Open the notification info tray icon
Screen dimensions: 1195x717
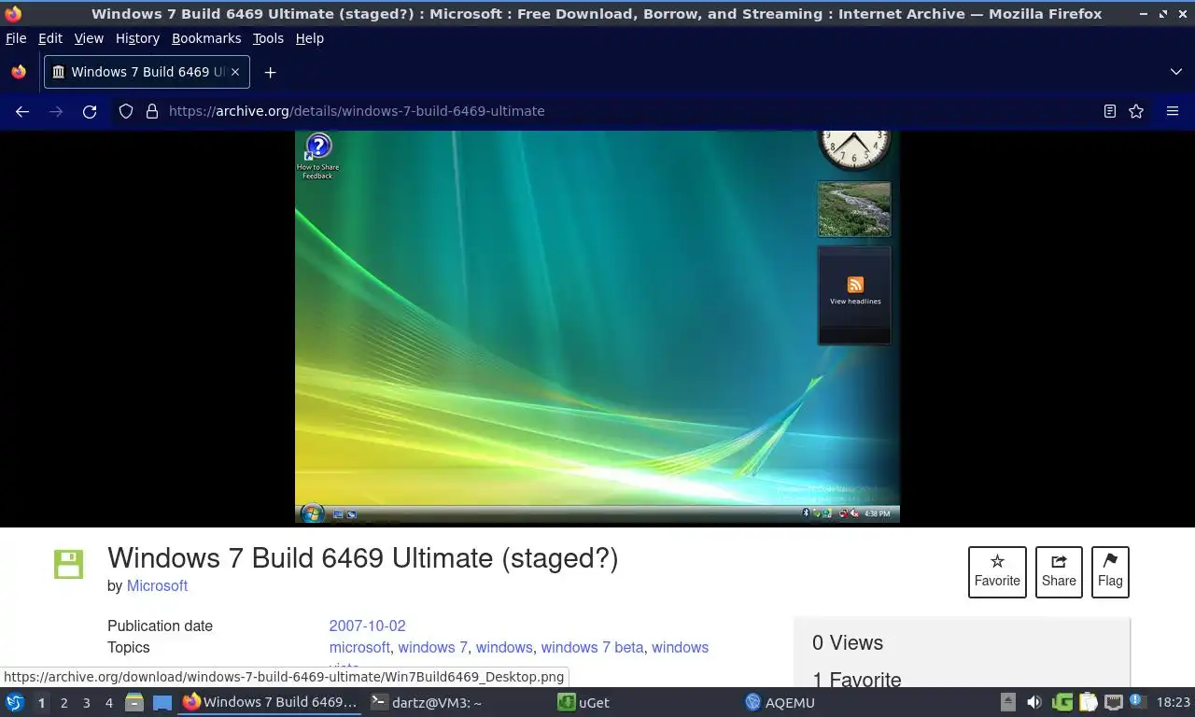coord(1138,701)
